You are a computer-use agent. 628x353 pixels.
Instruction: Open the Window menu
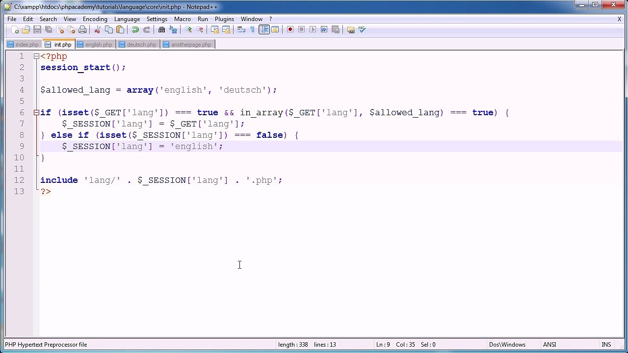pyautogui.click(x=251, y=19)
